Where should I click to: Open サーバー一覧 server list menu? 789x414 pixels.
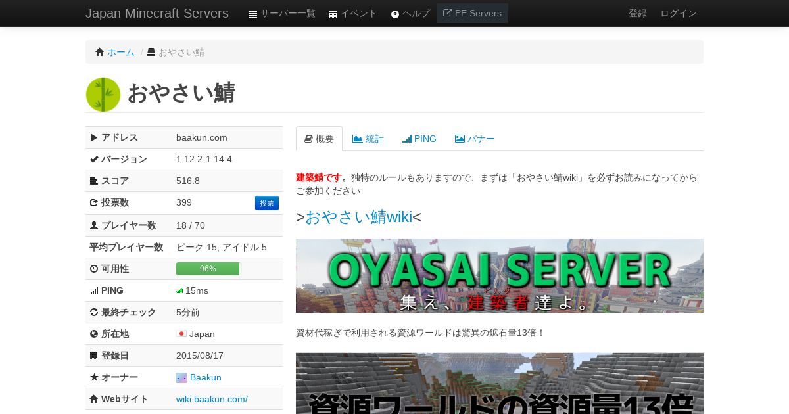pyautogui.click(x=282, y=13)
